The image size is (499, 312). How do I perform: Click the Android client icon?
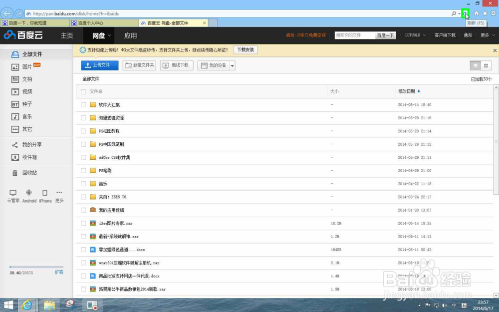[29, 193]
